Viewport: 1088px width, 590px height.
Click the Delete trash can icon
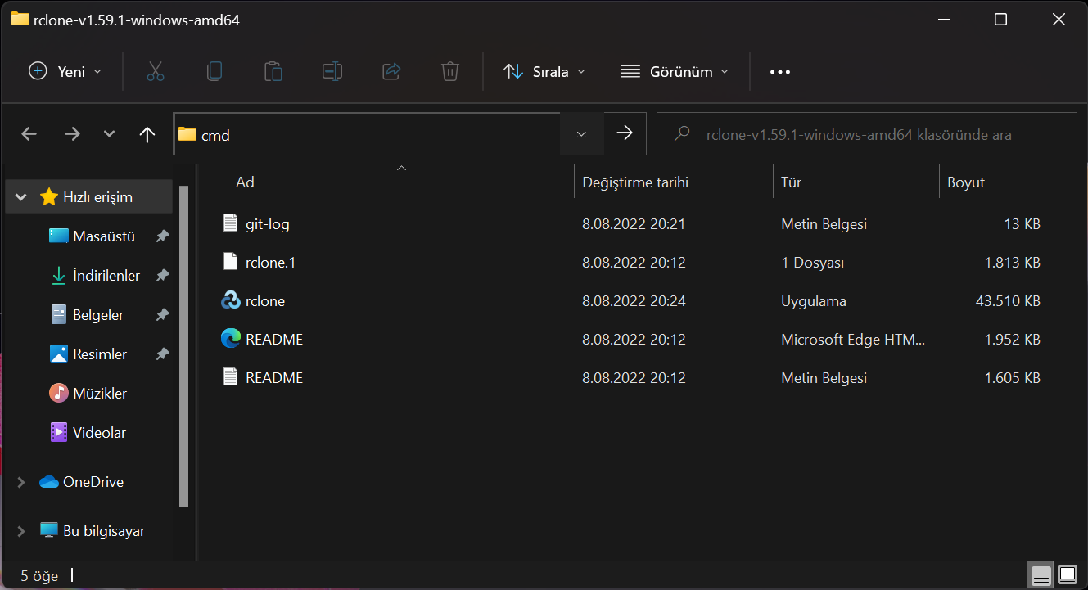pos(449,71)
